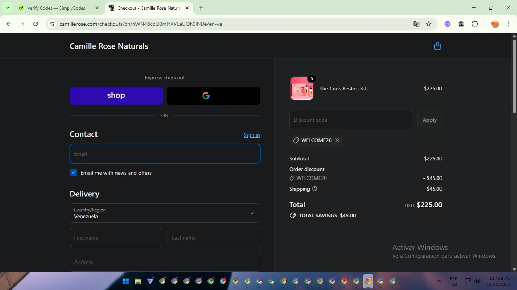Bookmark this page with the star icon
Viewport: 517px width, 290px height.
point(429,24)
